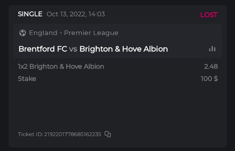The image size is (235, 151).
Task: Open the England country link
Action: (43, 33)
